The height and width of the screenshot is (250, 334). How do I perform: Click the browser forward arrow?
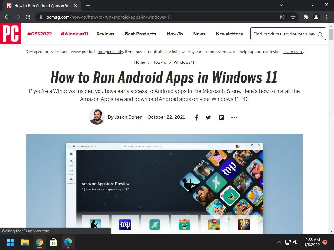tap(18, 17)
